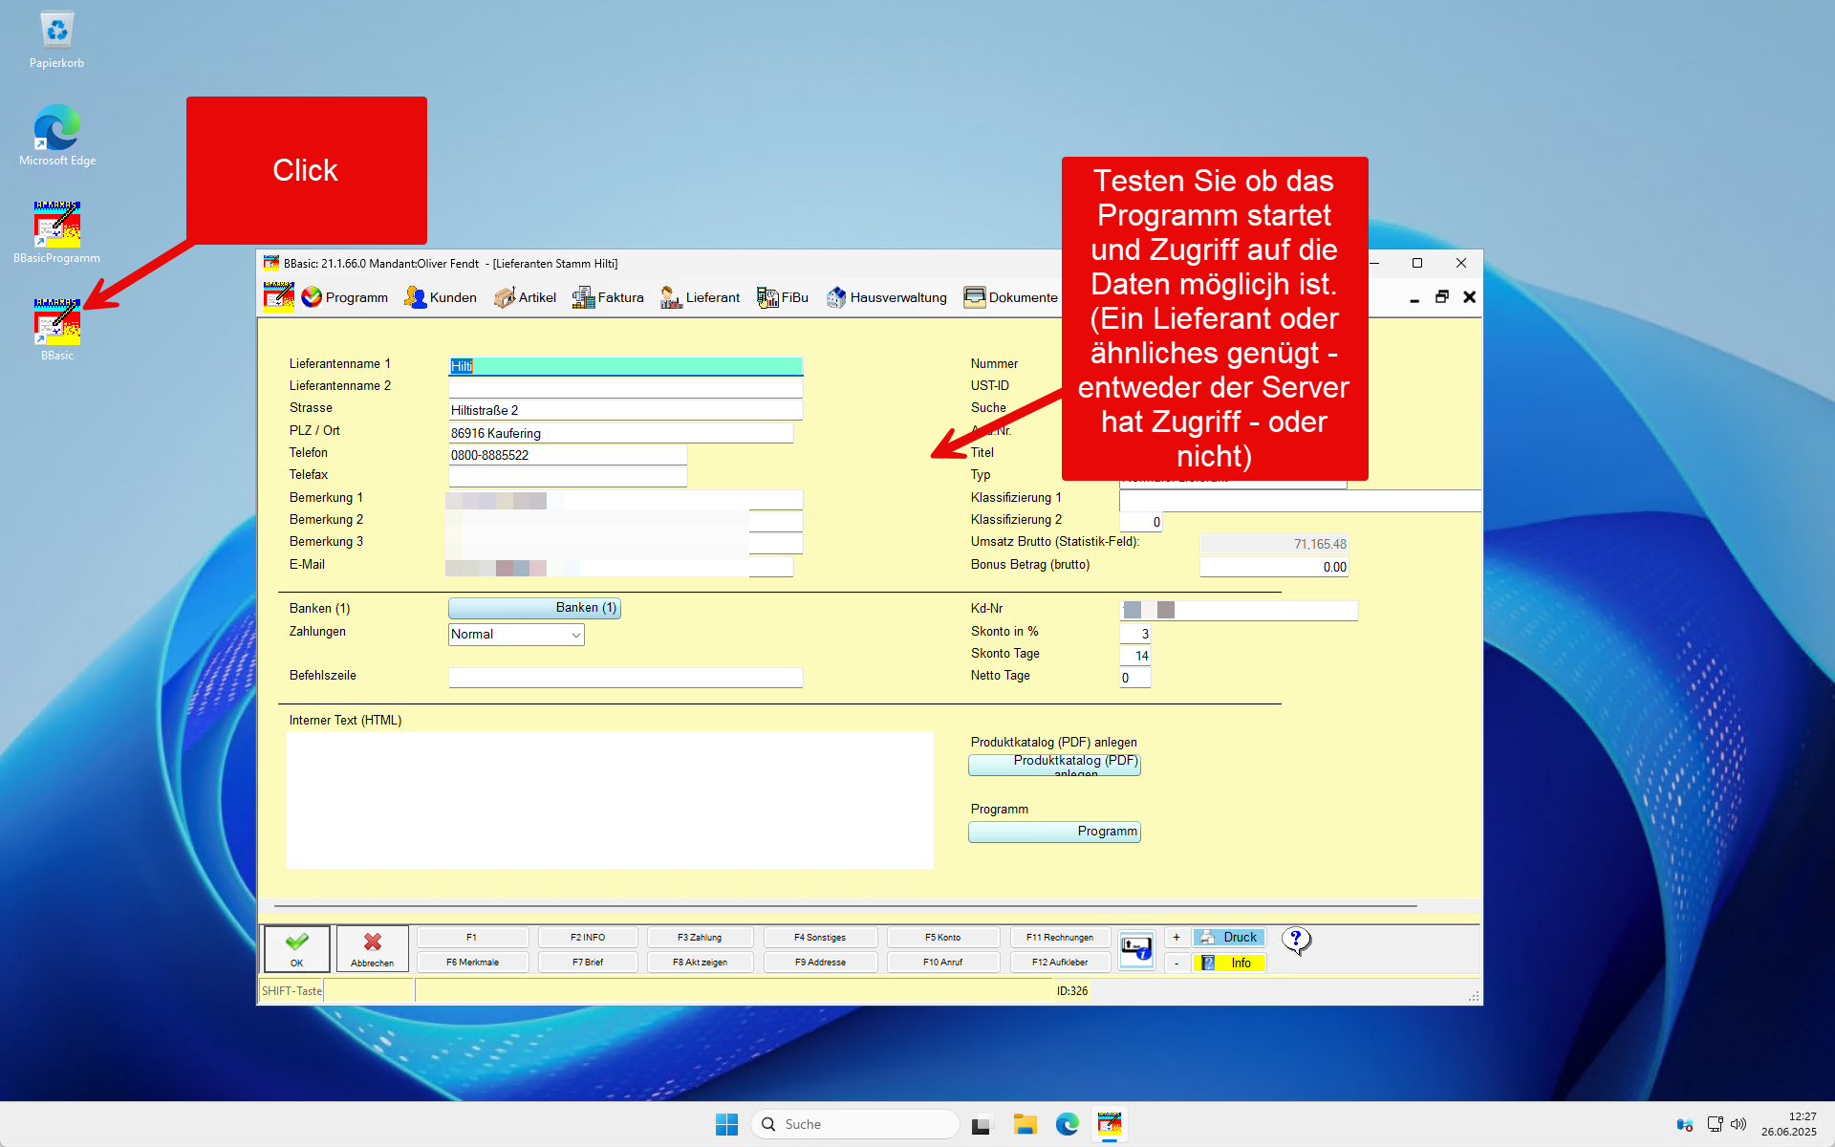The height and width of the screenshot is (1147, 1835).
Task: Click the F3 Zahlung button
Action: (700, 937)
